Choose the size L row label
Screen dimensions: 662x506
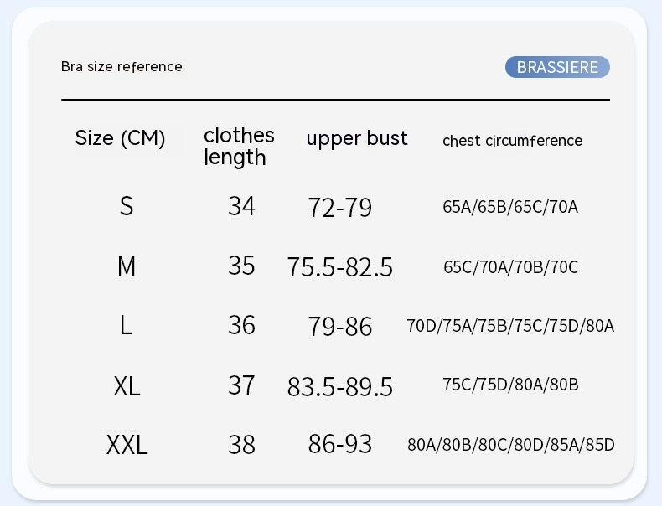pos(126,325)
